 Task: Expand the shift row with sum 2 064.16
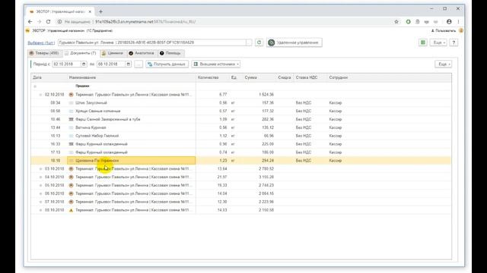40,193
